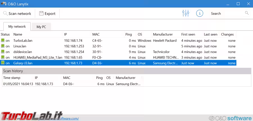Viewport: 253px width, 121px height.
Task: Switch to the My PC tab
Action: [x=41, y=27]
